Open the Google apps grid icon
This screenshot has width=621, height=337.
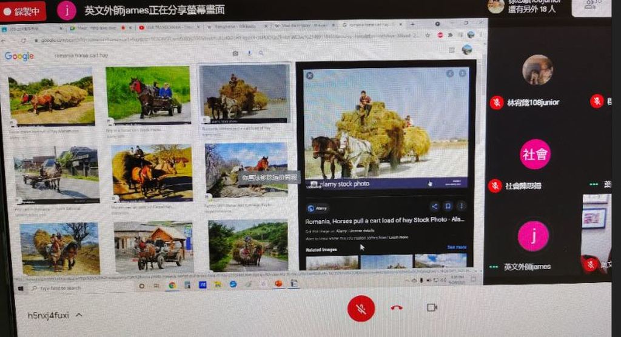[451, 50]
